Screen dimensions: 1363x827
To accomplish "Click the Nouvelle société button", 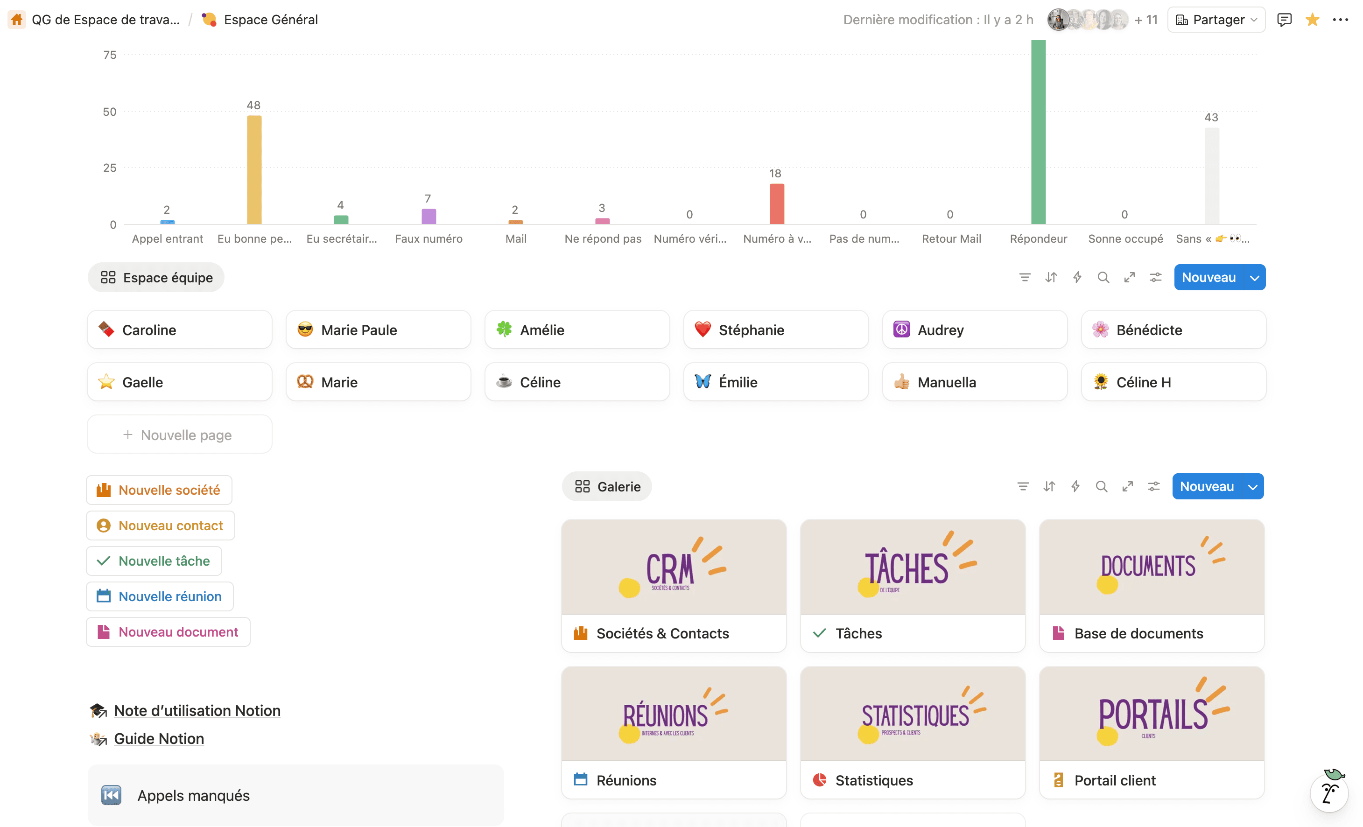I will point(159,490).
